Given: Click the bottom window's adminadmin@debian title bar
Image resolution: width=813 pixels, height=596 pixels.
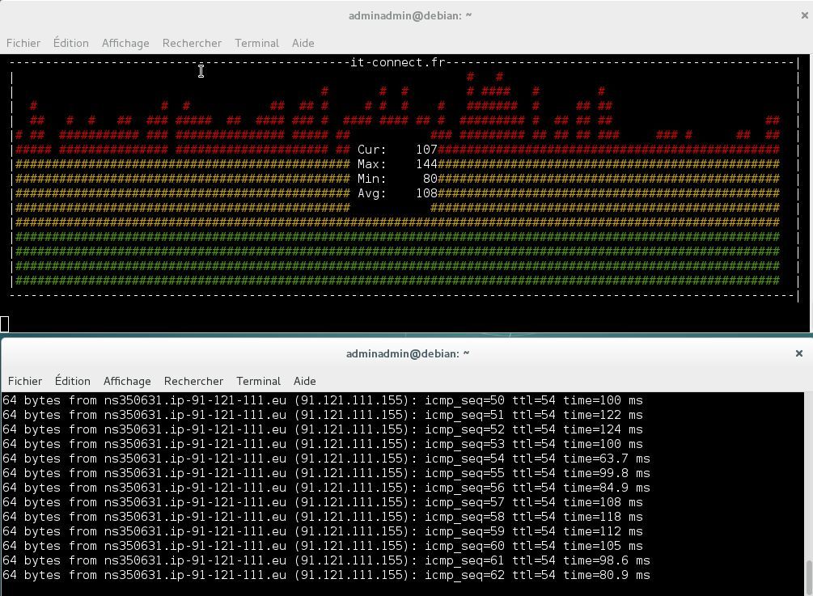Looking at the screenshot, I should pos(408,353).
